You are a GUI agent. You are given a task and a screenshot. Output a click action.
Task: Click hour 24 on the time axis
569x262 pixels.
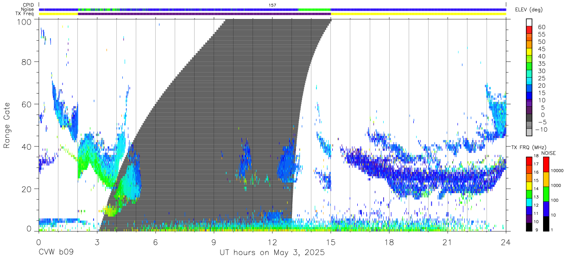click(506, 243)
